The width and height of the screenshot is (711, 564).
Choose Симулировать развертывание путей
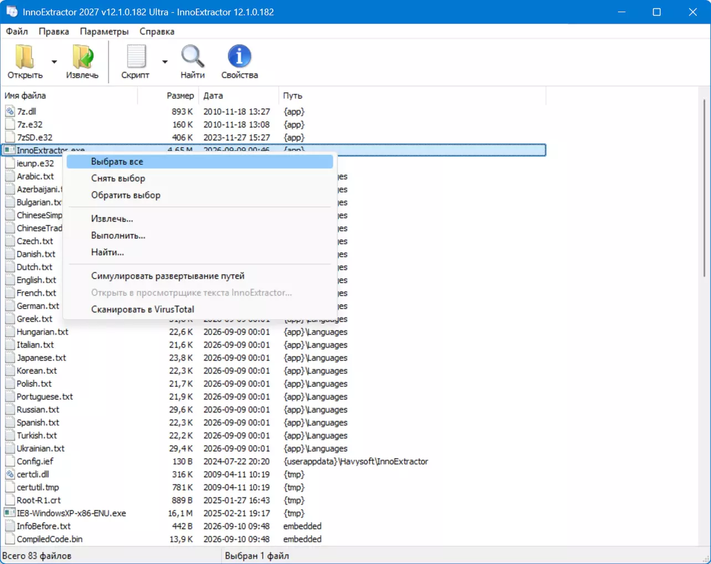200,276
